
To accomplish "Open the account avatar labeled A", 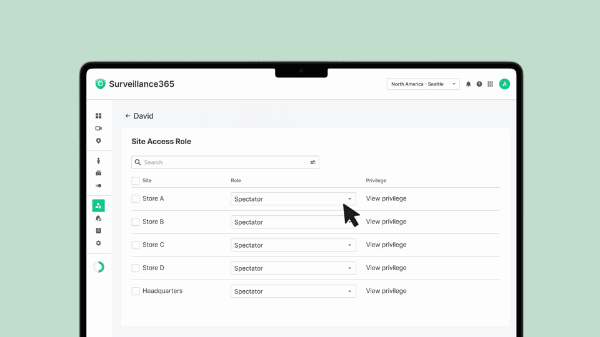I will 504,84.
